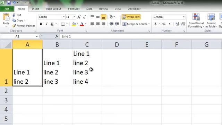The image size is (222, 125).
Task: Click the formula bar showing Line 1
Action: (x=141, y=36)
